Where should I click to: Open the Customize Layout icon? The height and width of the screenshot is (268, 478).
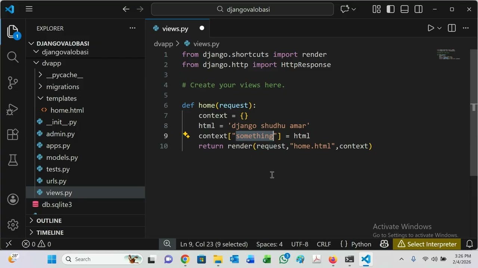tap(376, 9)
